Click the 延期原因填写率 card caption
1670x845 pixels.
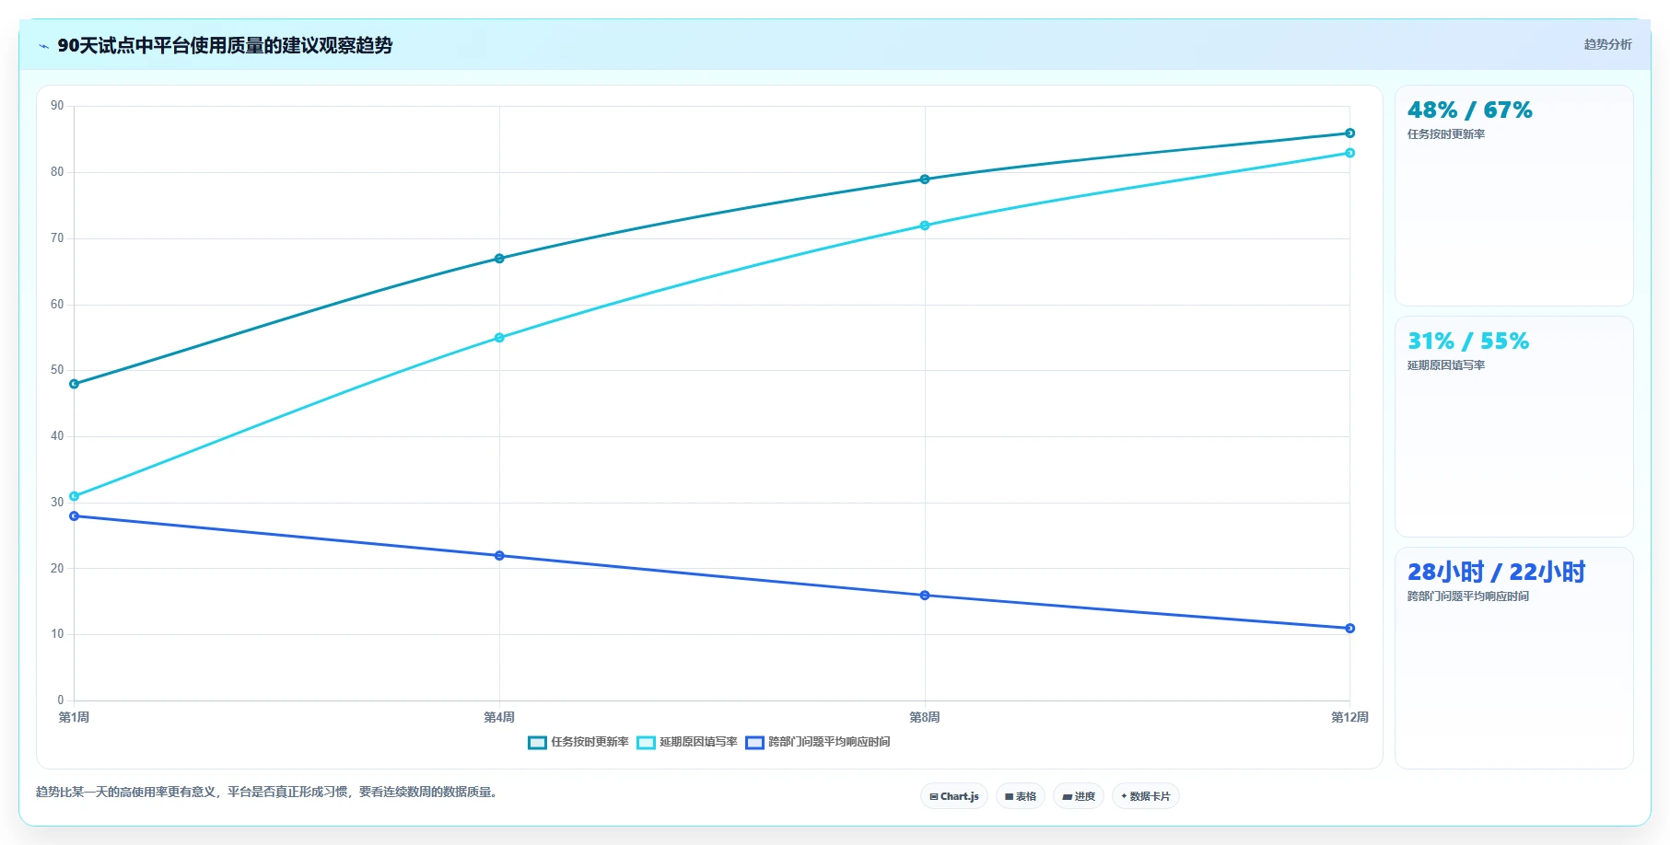tap(1446, 365)
